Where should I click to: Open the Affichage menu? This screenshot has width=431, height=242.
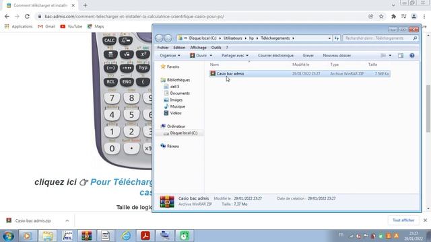pyautogui.click(x=198, y=48)
